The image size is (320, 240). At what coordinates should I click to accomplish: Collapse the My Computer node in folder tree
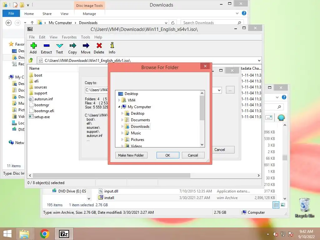[x=119, y=107]
